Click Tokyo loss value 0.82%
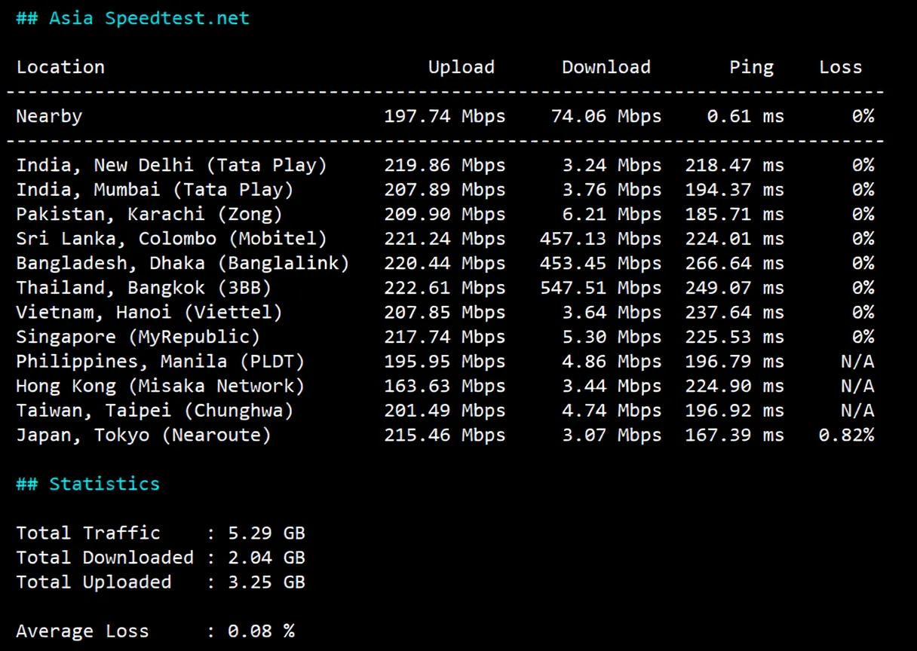The width and height of the screenshot is (917, 651). tap(847, 435)
